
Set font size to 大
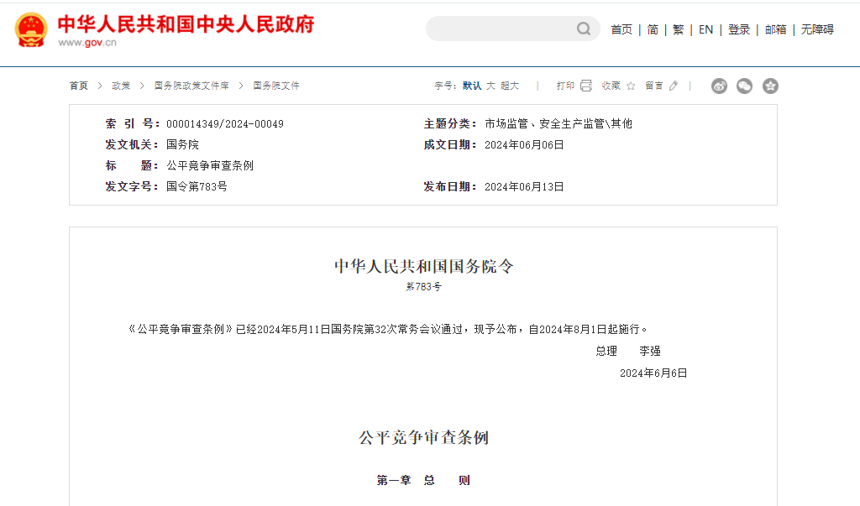(x=491, y=86)
